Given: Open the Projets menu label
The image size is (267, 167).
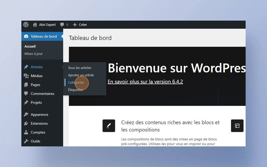Looking at the screenshot, I should point(36,102).
